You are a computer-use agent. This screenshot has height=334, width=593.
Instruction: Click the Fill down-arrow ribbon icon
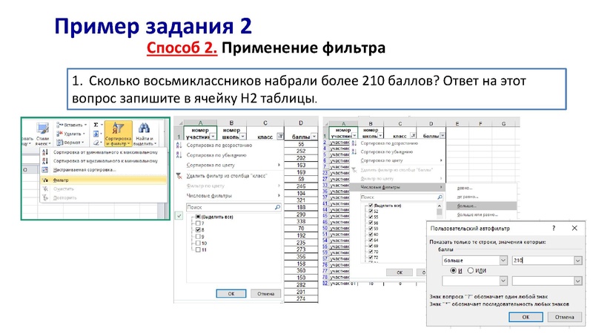[x=96, y=134]
